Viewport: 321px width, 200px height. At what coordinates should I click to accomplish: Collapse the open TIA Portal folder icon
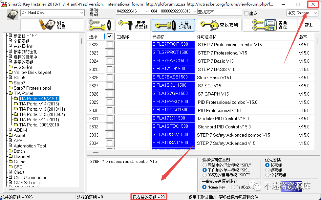tap(11, 93)
